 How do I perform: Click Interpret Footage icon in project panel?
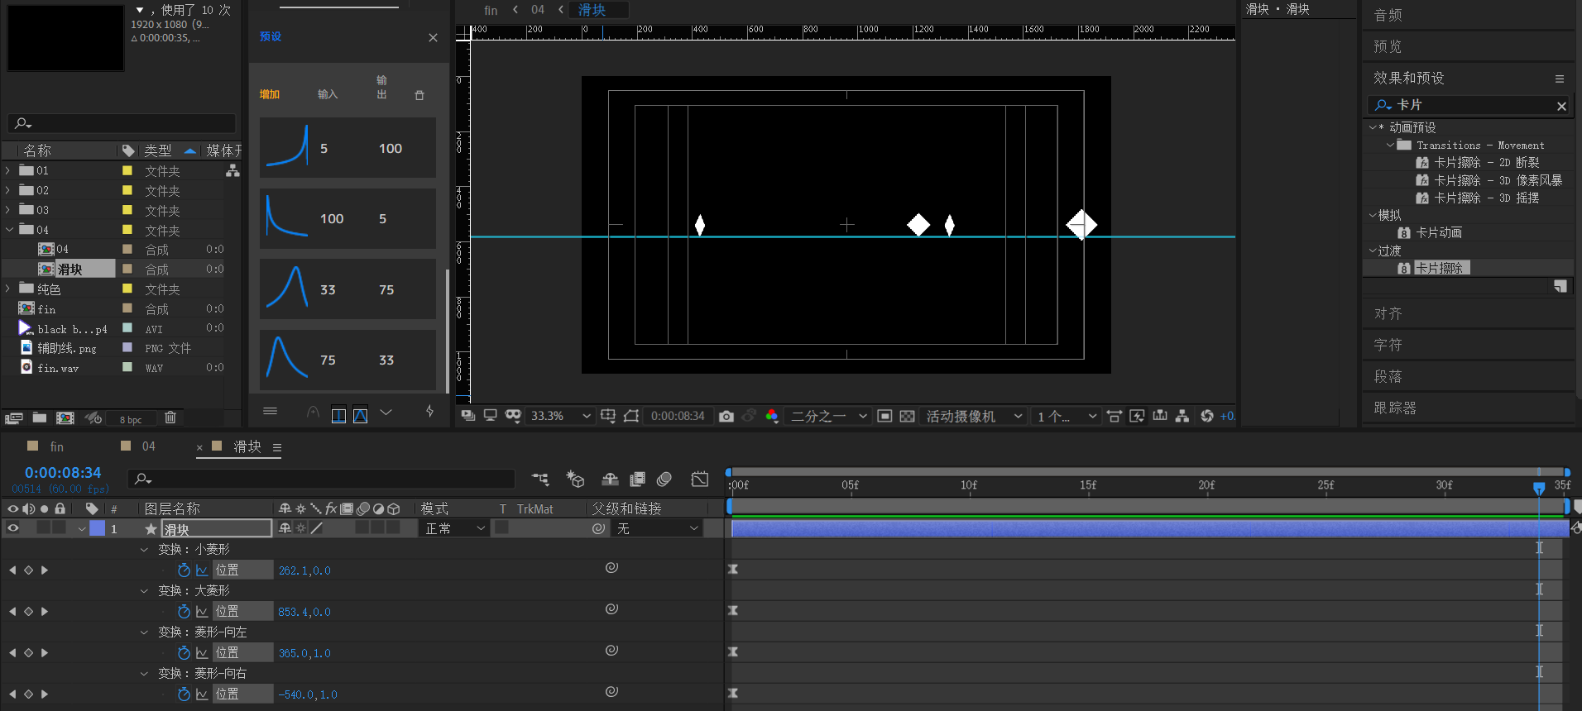13,418
